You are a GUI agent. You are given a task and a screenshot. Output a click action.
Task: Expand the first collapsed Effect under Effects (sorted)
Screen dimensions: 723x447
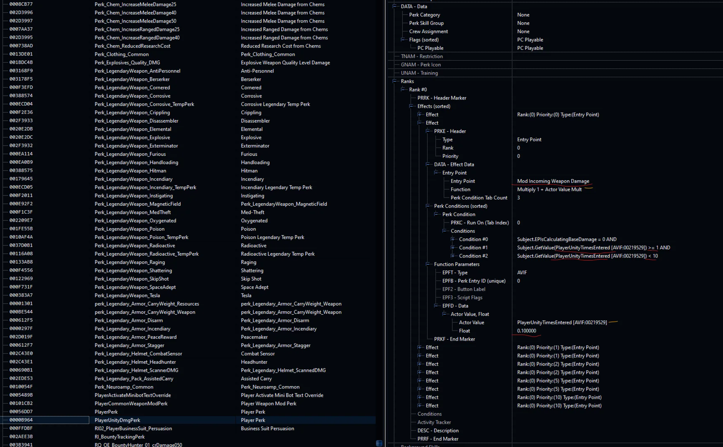pyautogui.click(x=419, y=114)
